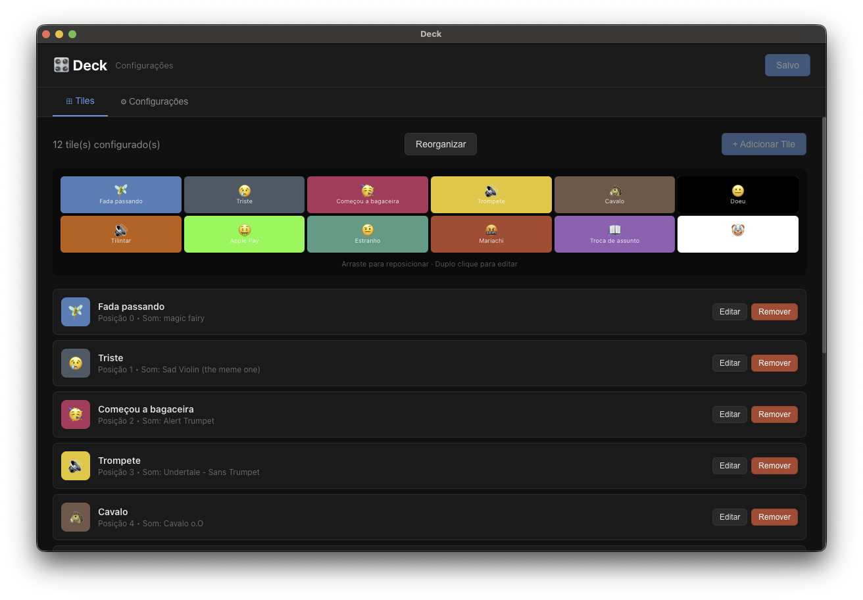Image resolution: width=863 pixels, height=600 pixels.
Task: Click the sad face icon in Triste row
Action: click(76, 363)
